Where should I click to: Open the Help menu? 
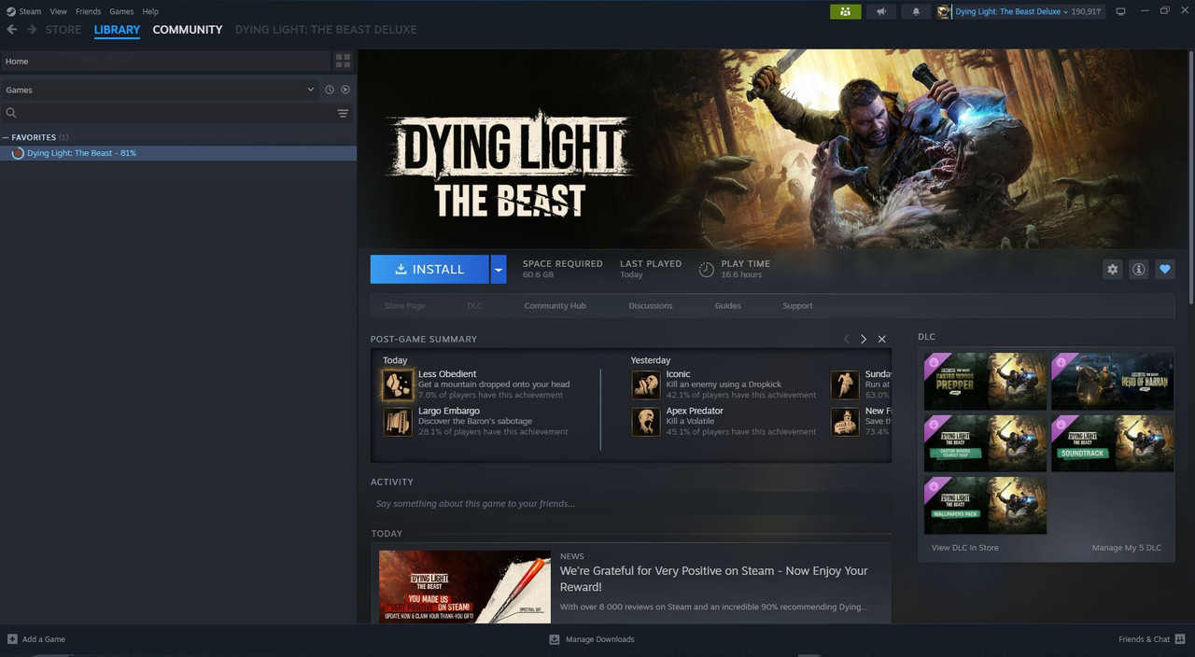tap(150, 11)
